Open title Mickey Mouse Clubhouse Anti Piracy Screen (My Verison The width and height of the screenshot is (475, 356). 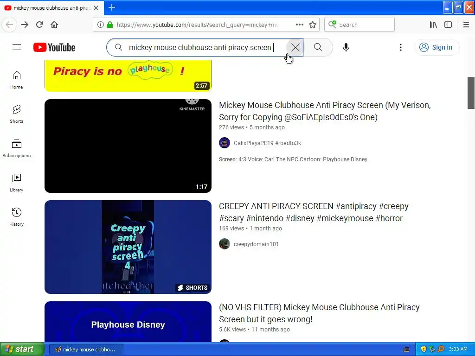pos(325,111)
